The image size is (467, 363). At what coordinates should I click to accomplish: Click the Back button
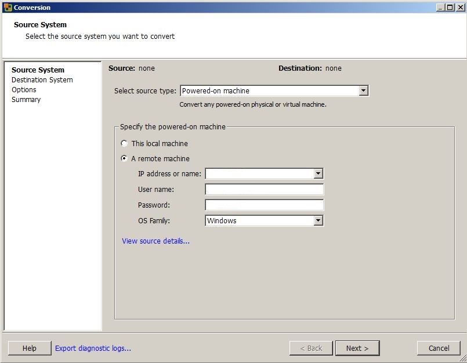311,348
